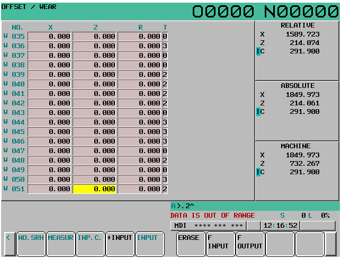
Task: Select Z wear value for W 035
Action: point(94,37)
